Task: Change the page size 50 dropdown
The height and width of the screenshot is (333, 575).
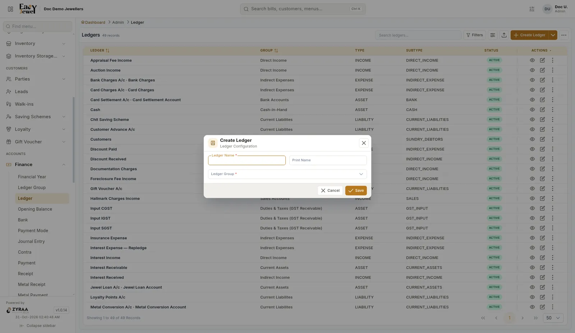Action: coord(553,318)
